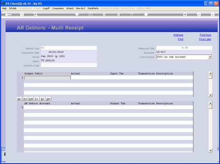Select the Cost Analysis combo box field
This screenshot has height=164, width=220.
click(184, 57)
